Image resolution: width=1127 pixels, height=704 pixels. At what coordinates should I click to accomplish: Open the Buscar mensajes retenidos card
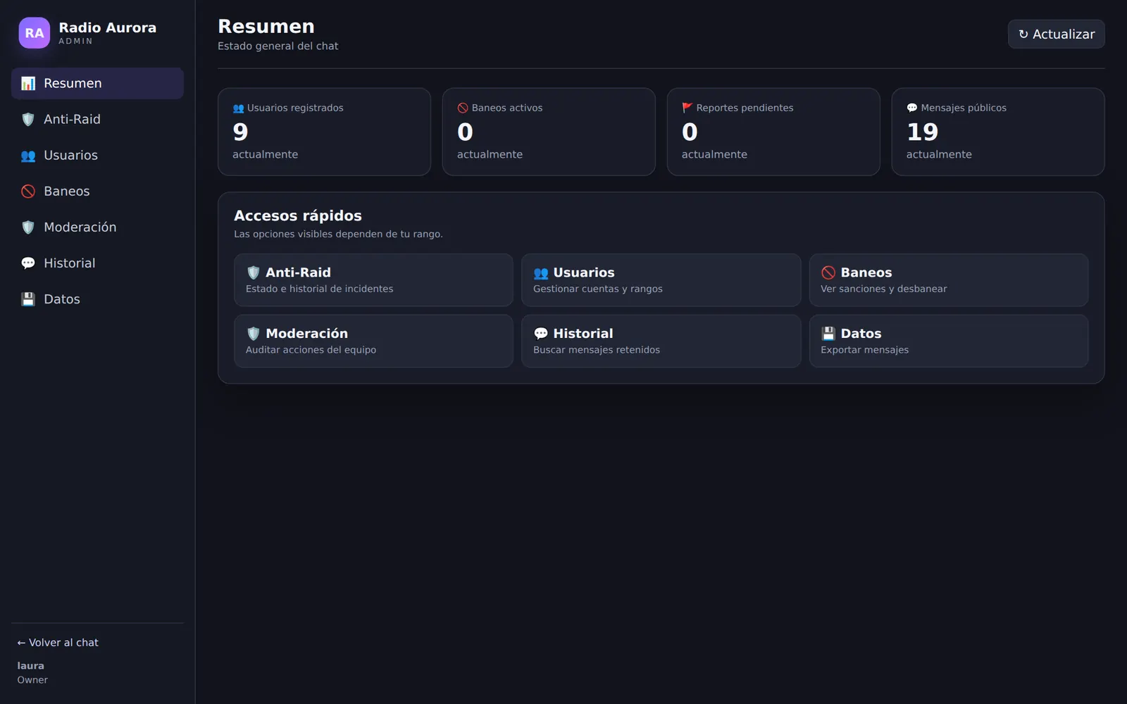coord(661,341)
